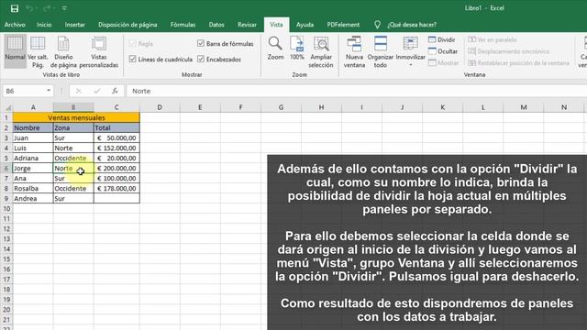
Task: Click the Ventas mensuales title cell
Action: pyautogui.click(x=76, y=118)
